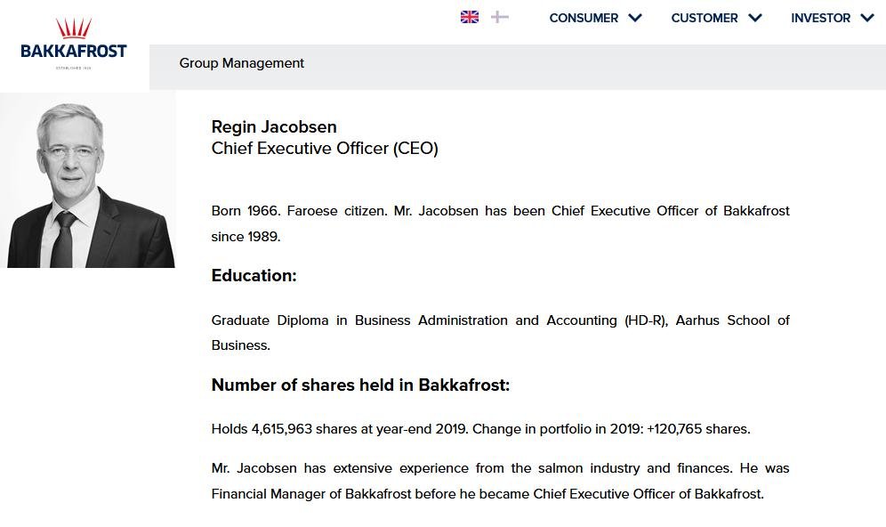886x527 pixels.
Task: Expand the INVESTOR chevron arrow
Action: (867, 18)
